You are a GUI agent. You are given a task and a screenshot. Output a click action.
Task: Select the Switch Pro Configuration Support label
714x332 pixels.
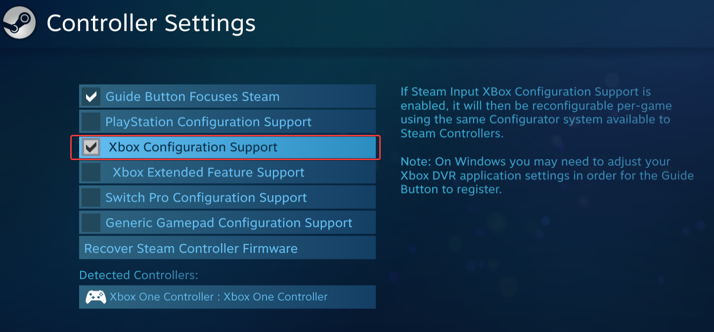pos(206,198)
